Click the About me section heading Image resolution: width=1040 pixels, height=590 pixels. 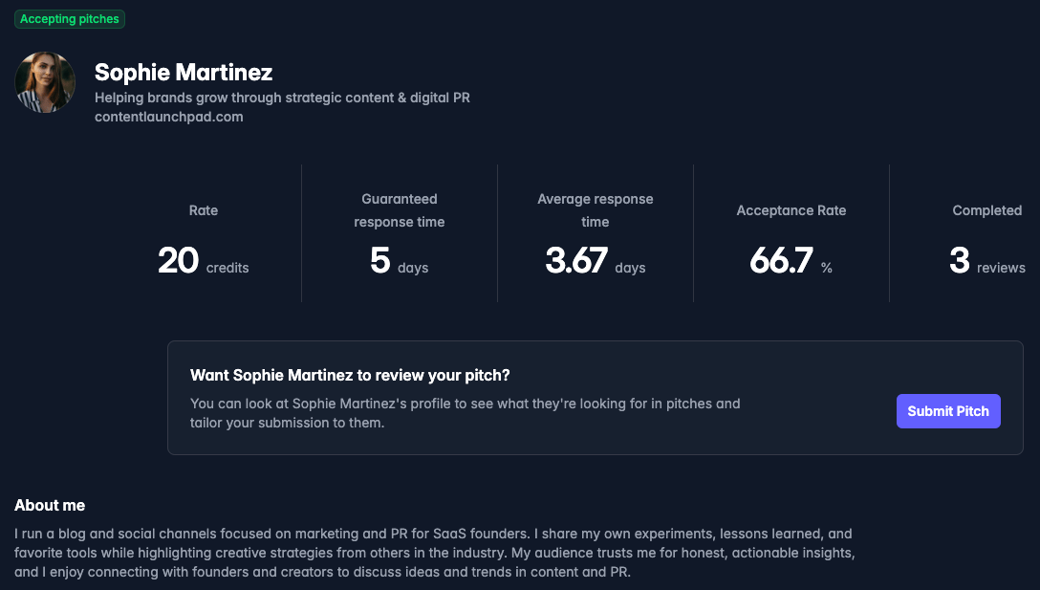(49, 505)
